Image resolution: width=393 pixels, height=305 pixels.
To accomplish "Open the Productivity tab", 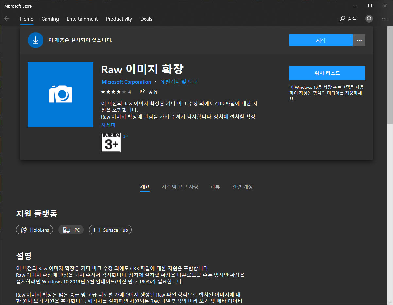I will 119,19.
